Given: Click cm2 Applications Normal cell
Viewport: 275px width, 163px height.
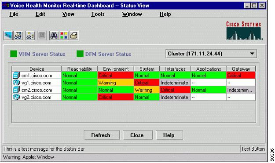Looking at the screenshot, I should tap(209, 90).
